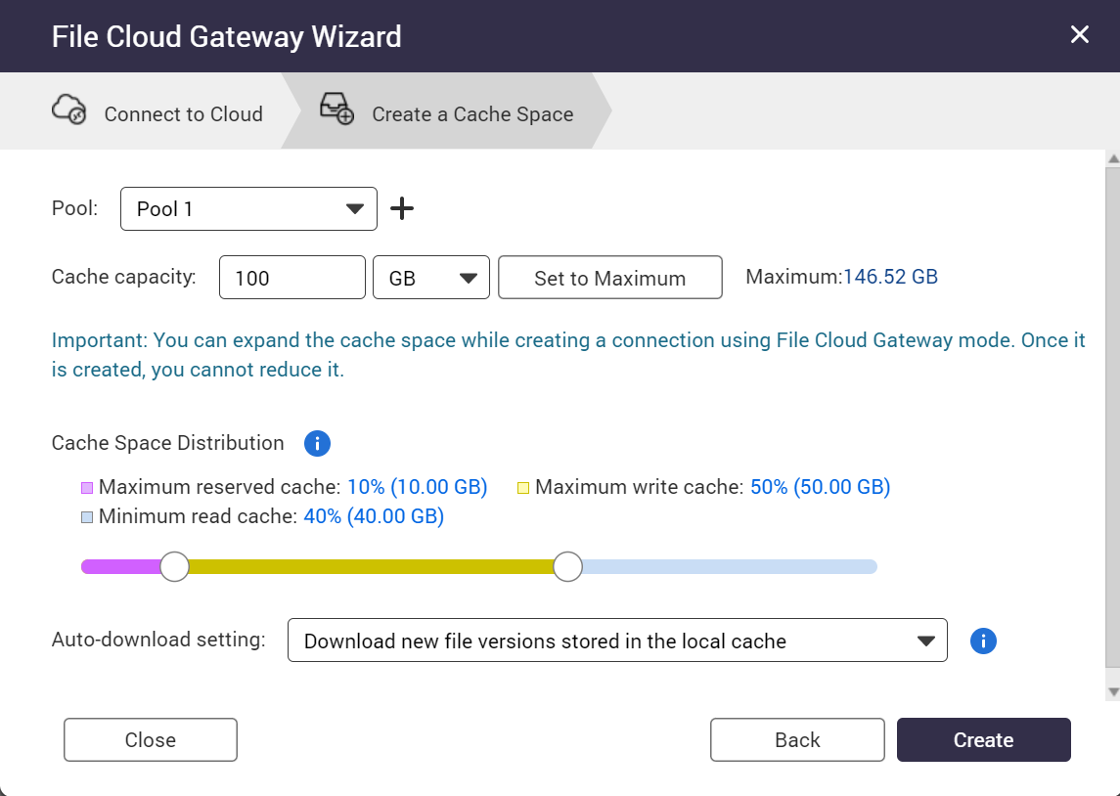
Task: Click the Cache Space Distribution heading
Action: [168, 443]
